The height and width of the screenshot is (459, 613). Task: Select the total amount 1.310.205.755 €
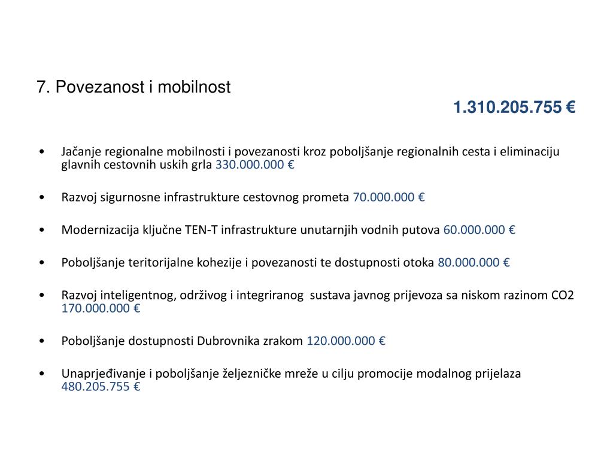coord(514,108)
